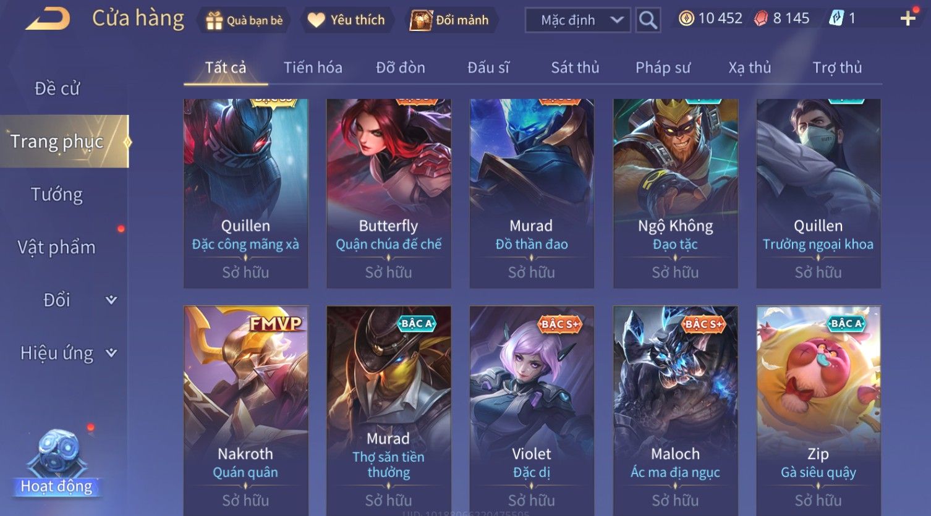931x516 pixels.
Task: Add currency with the plus icon
Action: click(x=908, y=19)
